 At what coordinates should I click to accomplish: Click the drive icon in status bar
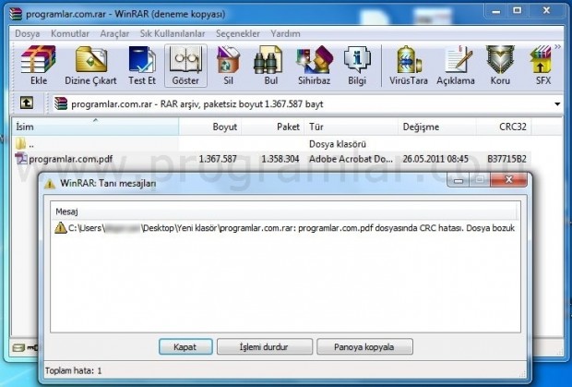click(x=18, y=347)
